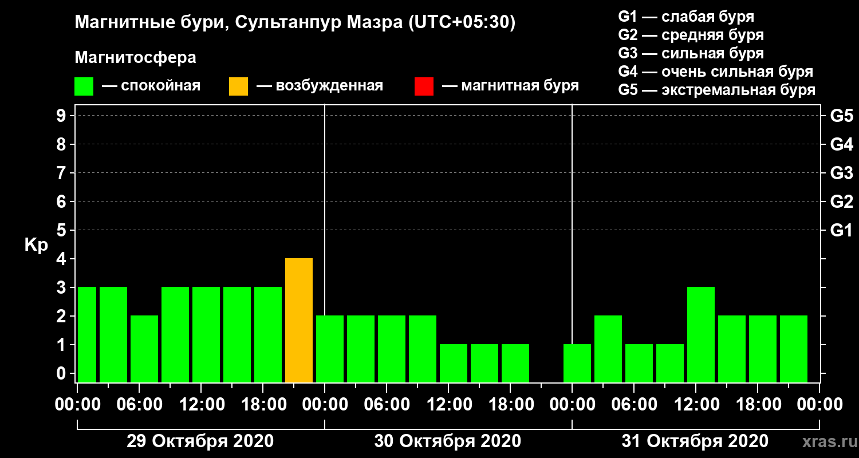Image resolution: width=859 pixels, height=458 pixels.
Task: Click the '12:00' time label under 30 October
Action: tap(448, 405)
